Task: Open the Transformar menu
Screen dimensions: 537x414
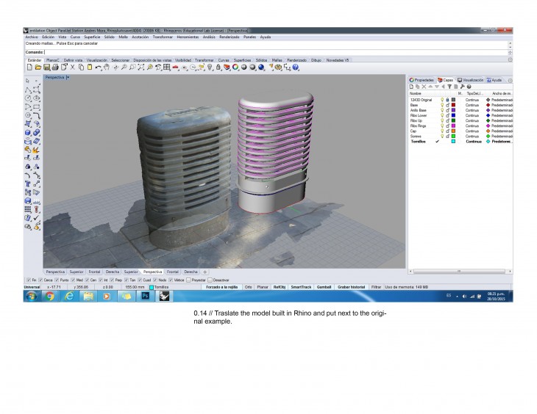Action: coord(163,37)
